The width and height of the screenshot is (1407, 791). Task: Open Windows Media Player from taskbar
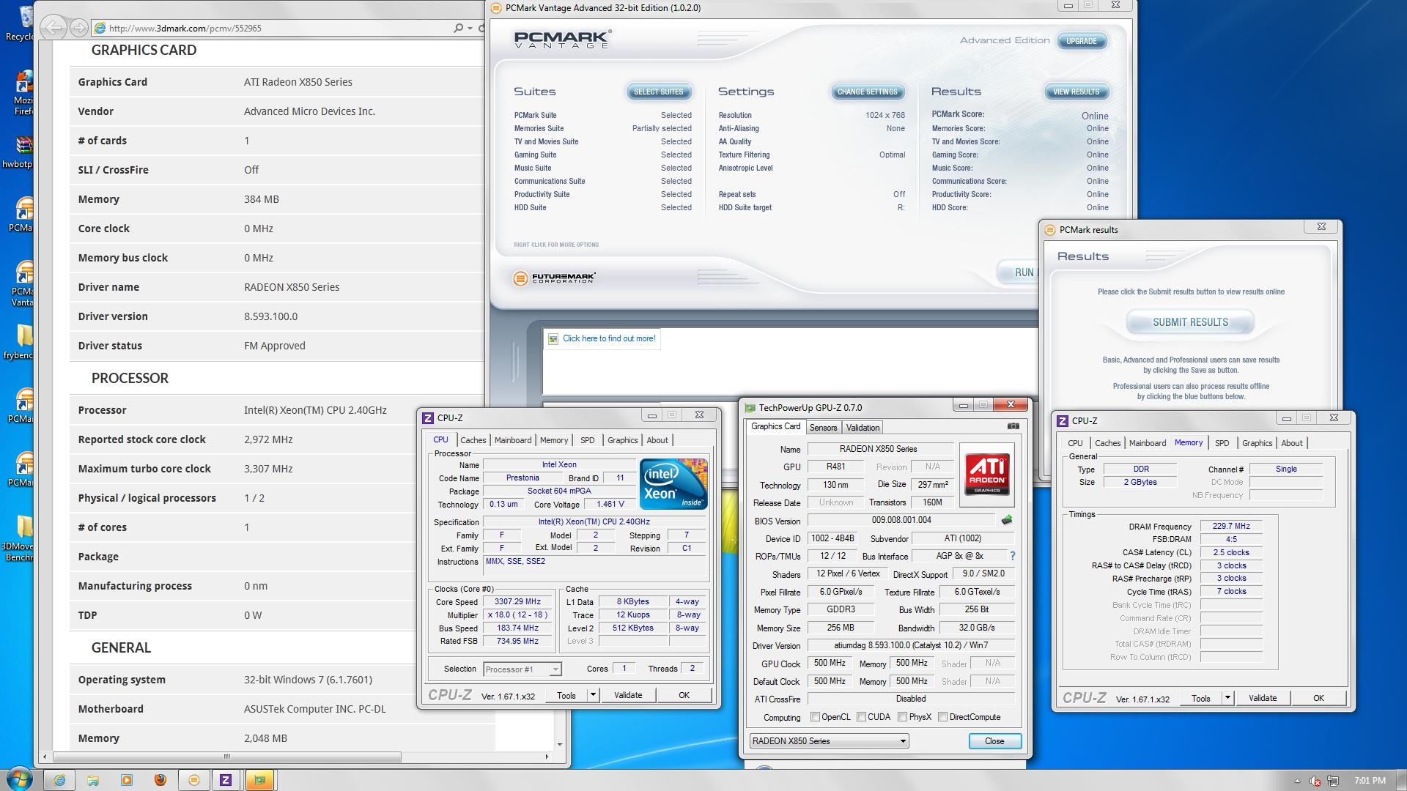127,780
